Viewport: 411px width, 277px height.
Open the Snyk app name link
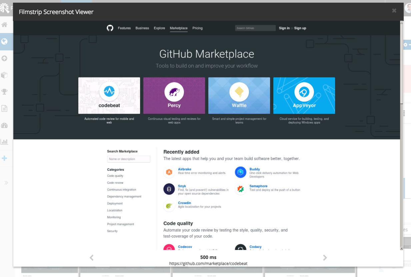coord(182,186)
